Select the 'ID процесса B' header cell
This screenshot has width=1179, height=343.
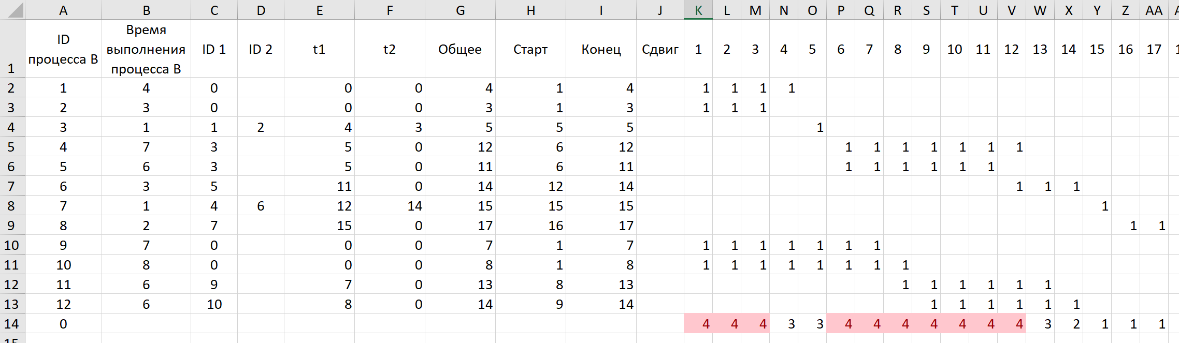(63, 49)
